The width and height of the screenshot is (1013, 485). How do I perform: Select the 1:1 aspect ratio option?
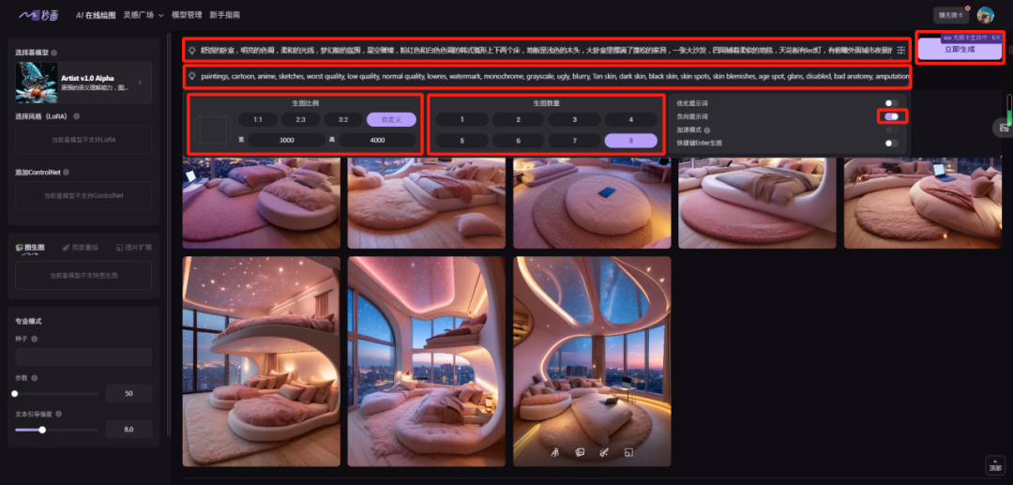point(258,119)
